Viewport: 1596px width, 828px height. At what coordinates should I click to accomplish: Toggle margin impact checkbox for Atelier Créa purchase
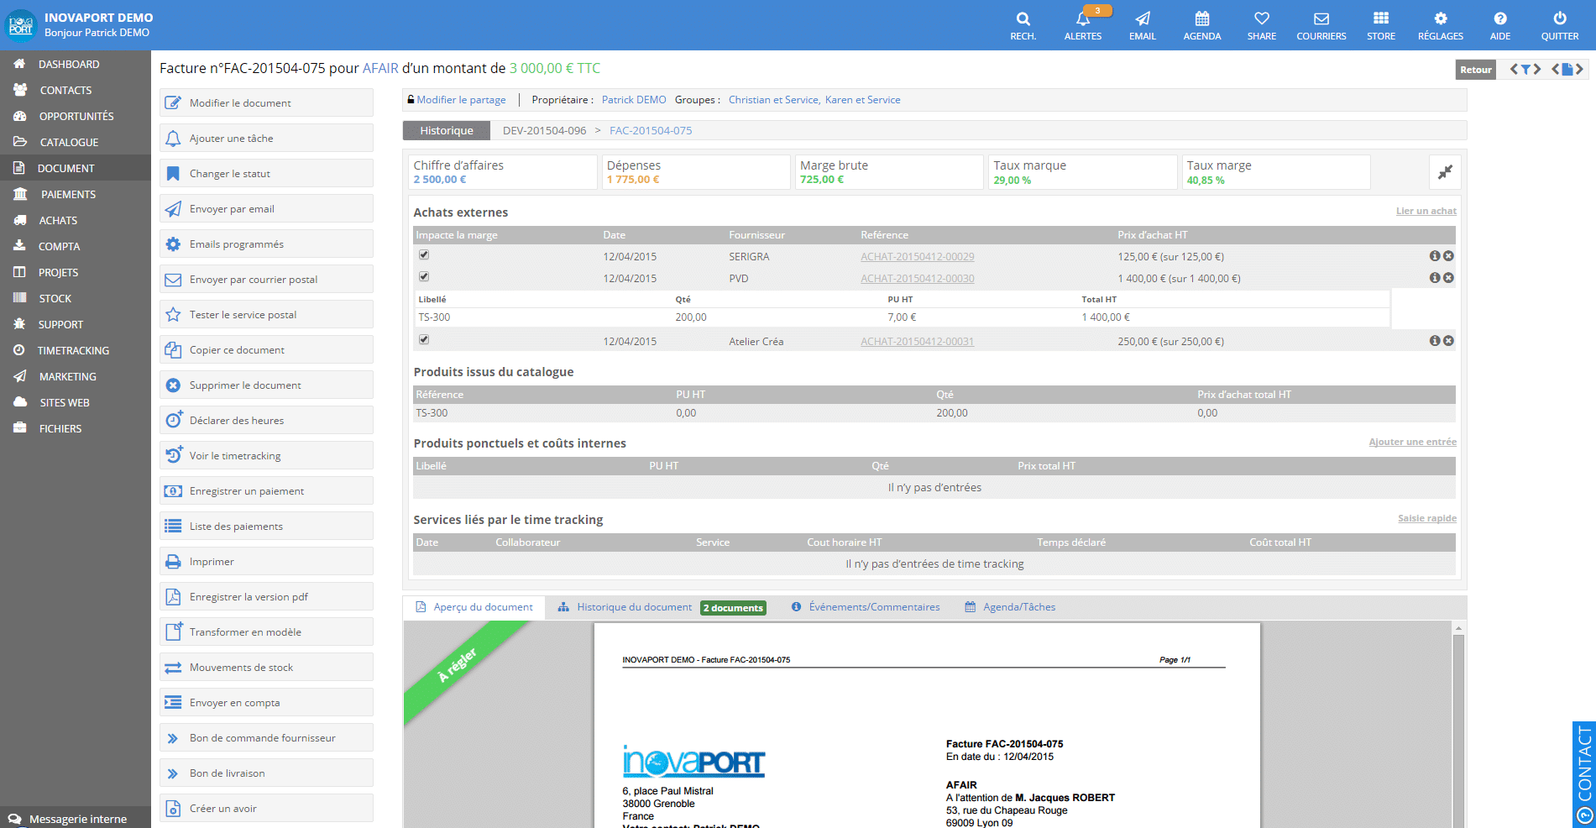pyautogui.click(x=424, y=339)
